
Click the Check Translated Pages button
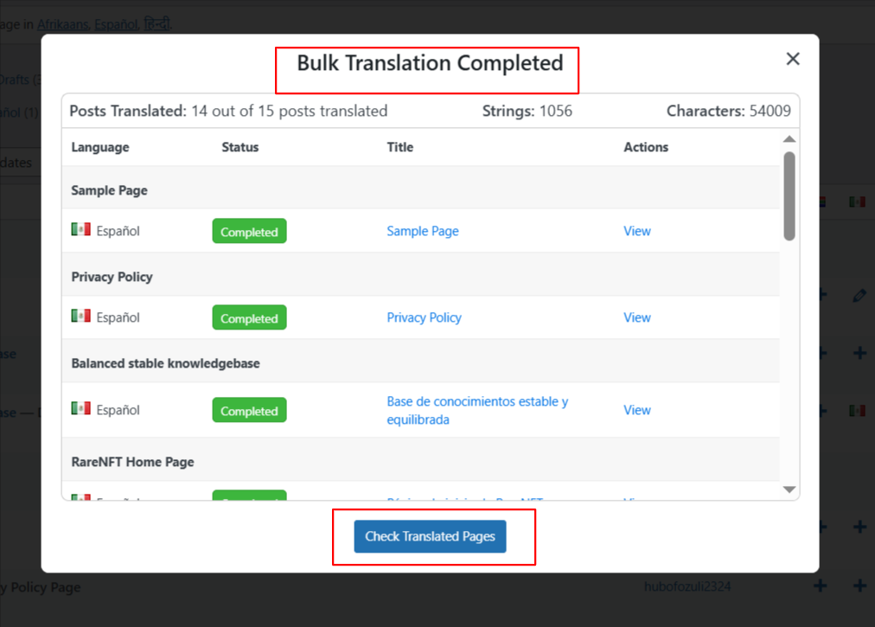(430, 536)
